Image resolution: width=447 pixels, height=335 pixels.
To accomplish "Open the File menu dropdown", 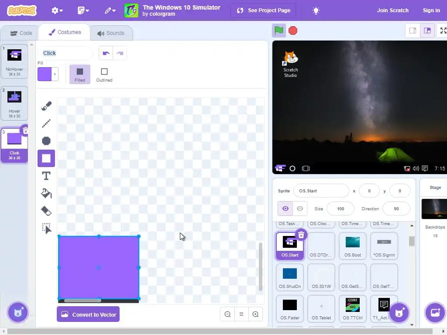I will (83, 10).
